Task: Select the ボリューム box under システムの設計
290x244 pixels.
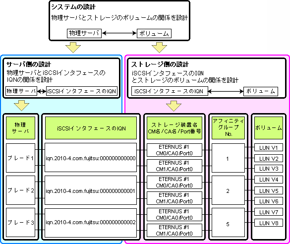Action: click(x=154, y=34)
